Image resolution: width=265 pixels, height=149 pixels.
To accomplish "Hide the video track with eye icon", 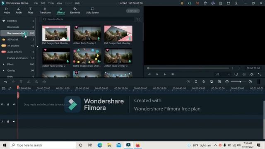I will click(x=14, y=104).
